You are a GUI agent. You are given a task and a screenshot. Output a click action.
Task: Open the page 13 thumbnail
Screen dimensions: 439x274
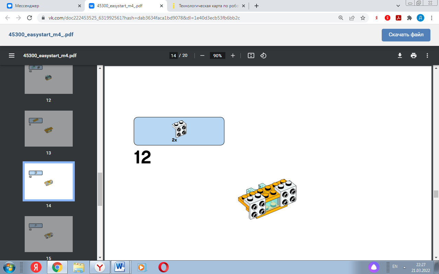(x=49, y=128)
